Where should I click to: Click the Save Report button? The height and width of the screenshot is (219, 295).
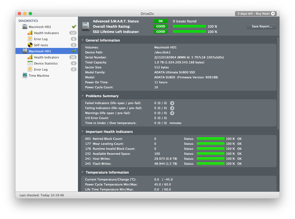pos(262,27)
